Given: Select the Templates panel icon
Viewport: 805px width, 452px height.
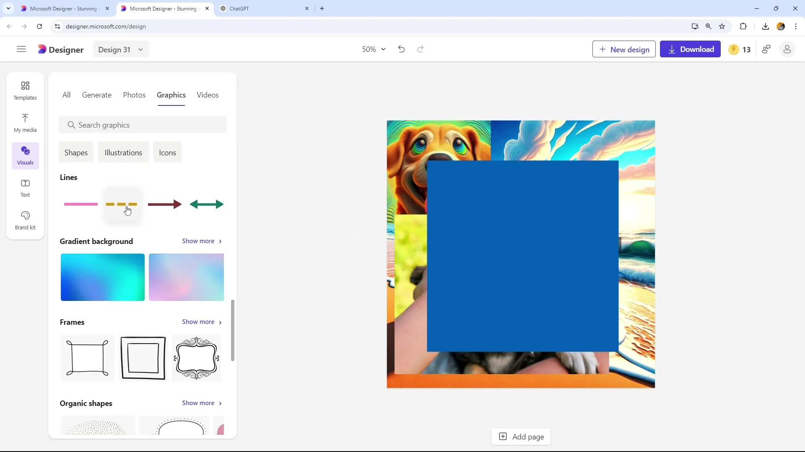Looking at the screenshot, I should click(x=25, y=90).
